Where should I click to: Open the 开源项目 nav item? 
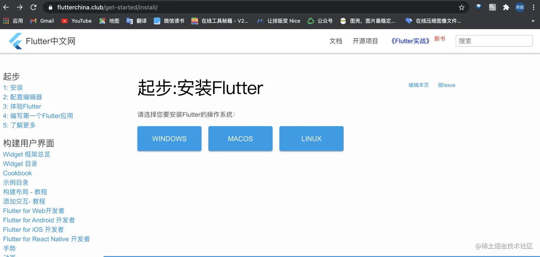point(365,41)
